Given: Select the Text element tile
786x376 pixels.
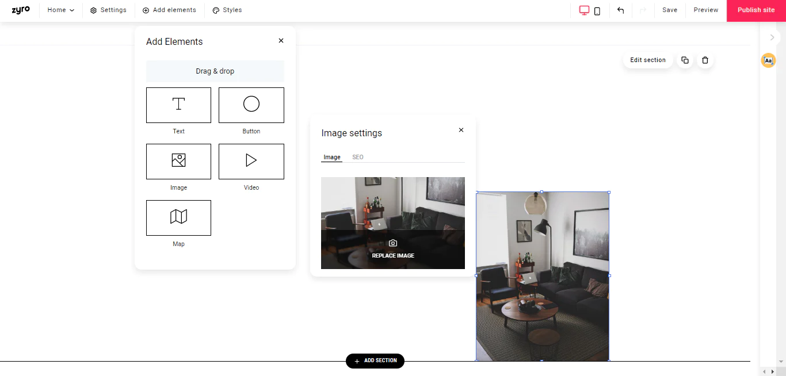Looking at the screenshot, I should (178, 105).
